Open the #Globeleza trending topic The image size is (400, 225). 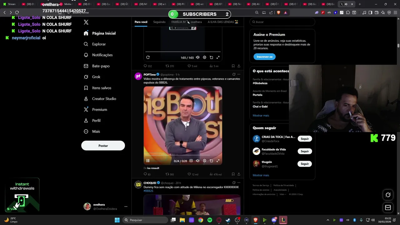[260, 83]
